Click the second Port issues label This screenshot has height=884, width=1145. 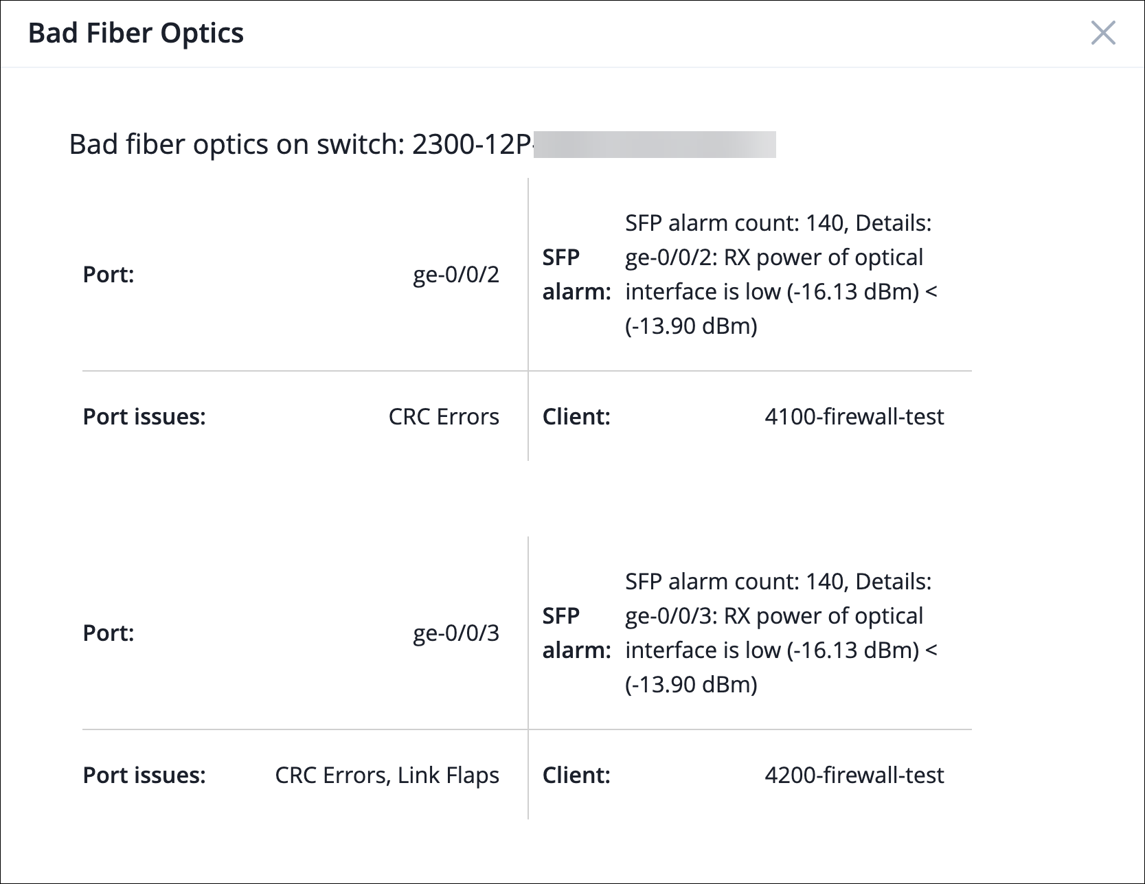(144, 775)
